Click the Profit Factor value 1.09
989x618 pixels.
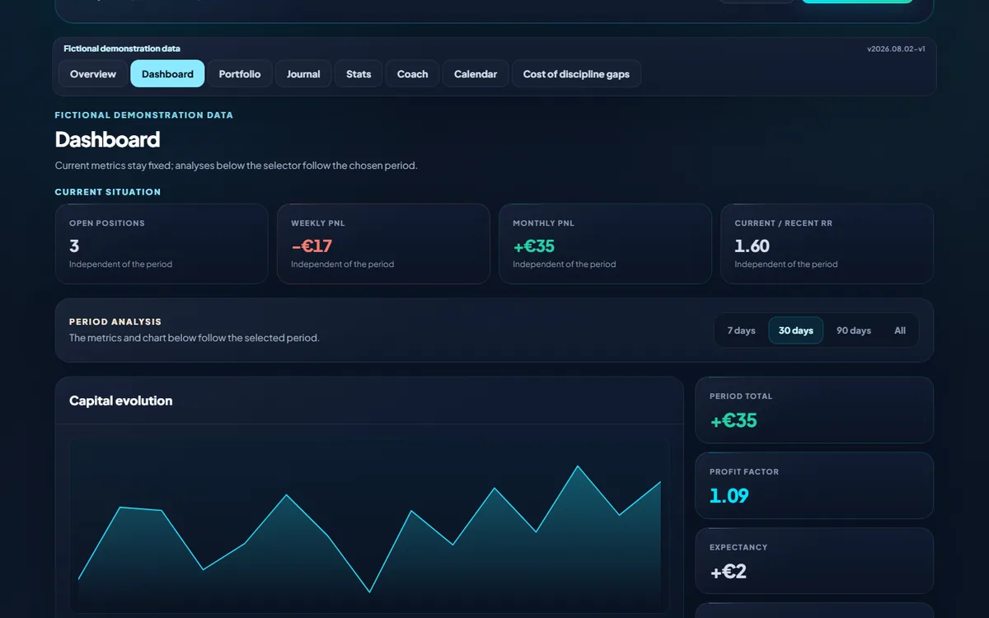coord(729,495)
